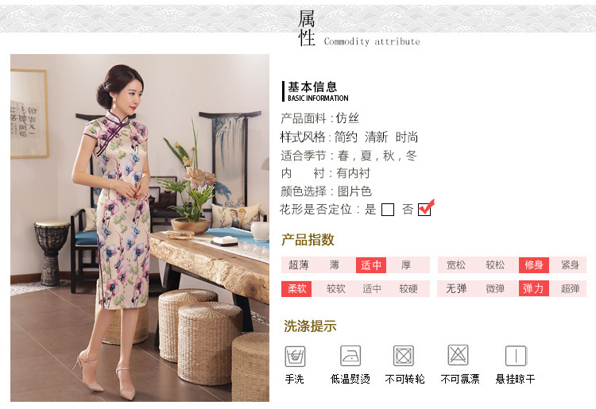
Task: Check the empty 是 checkbox
Action: pyautogui.click(x=387, y=209)
